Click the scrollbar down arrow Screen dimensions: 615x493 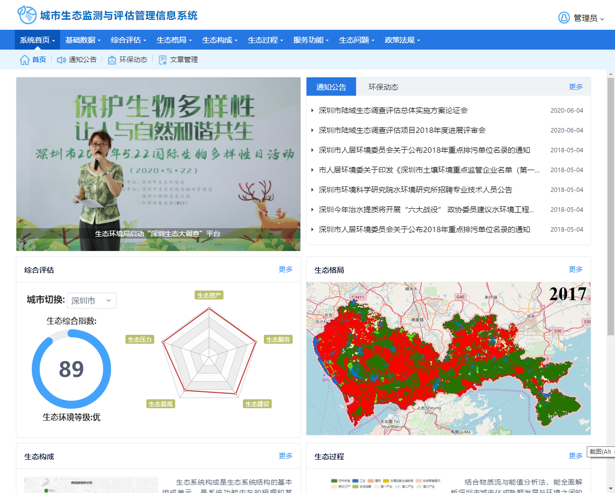(611, 489)
